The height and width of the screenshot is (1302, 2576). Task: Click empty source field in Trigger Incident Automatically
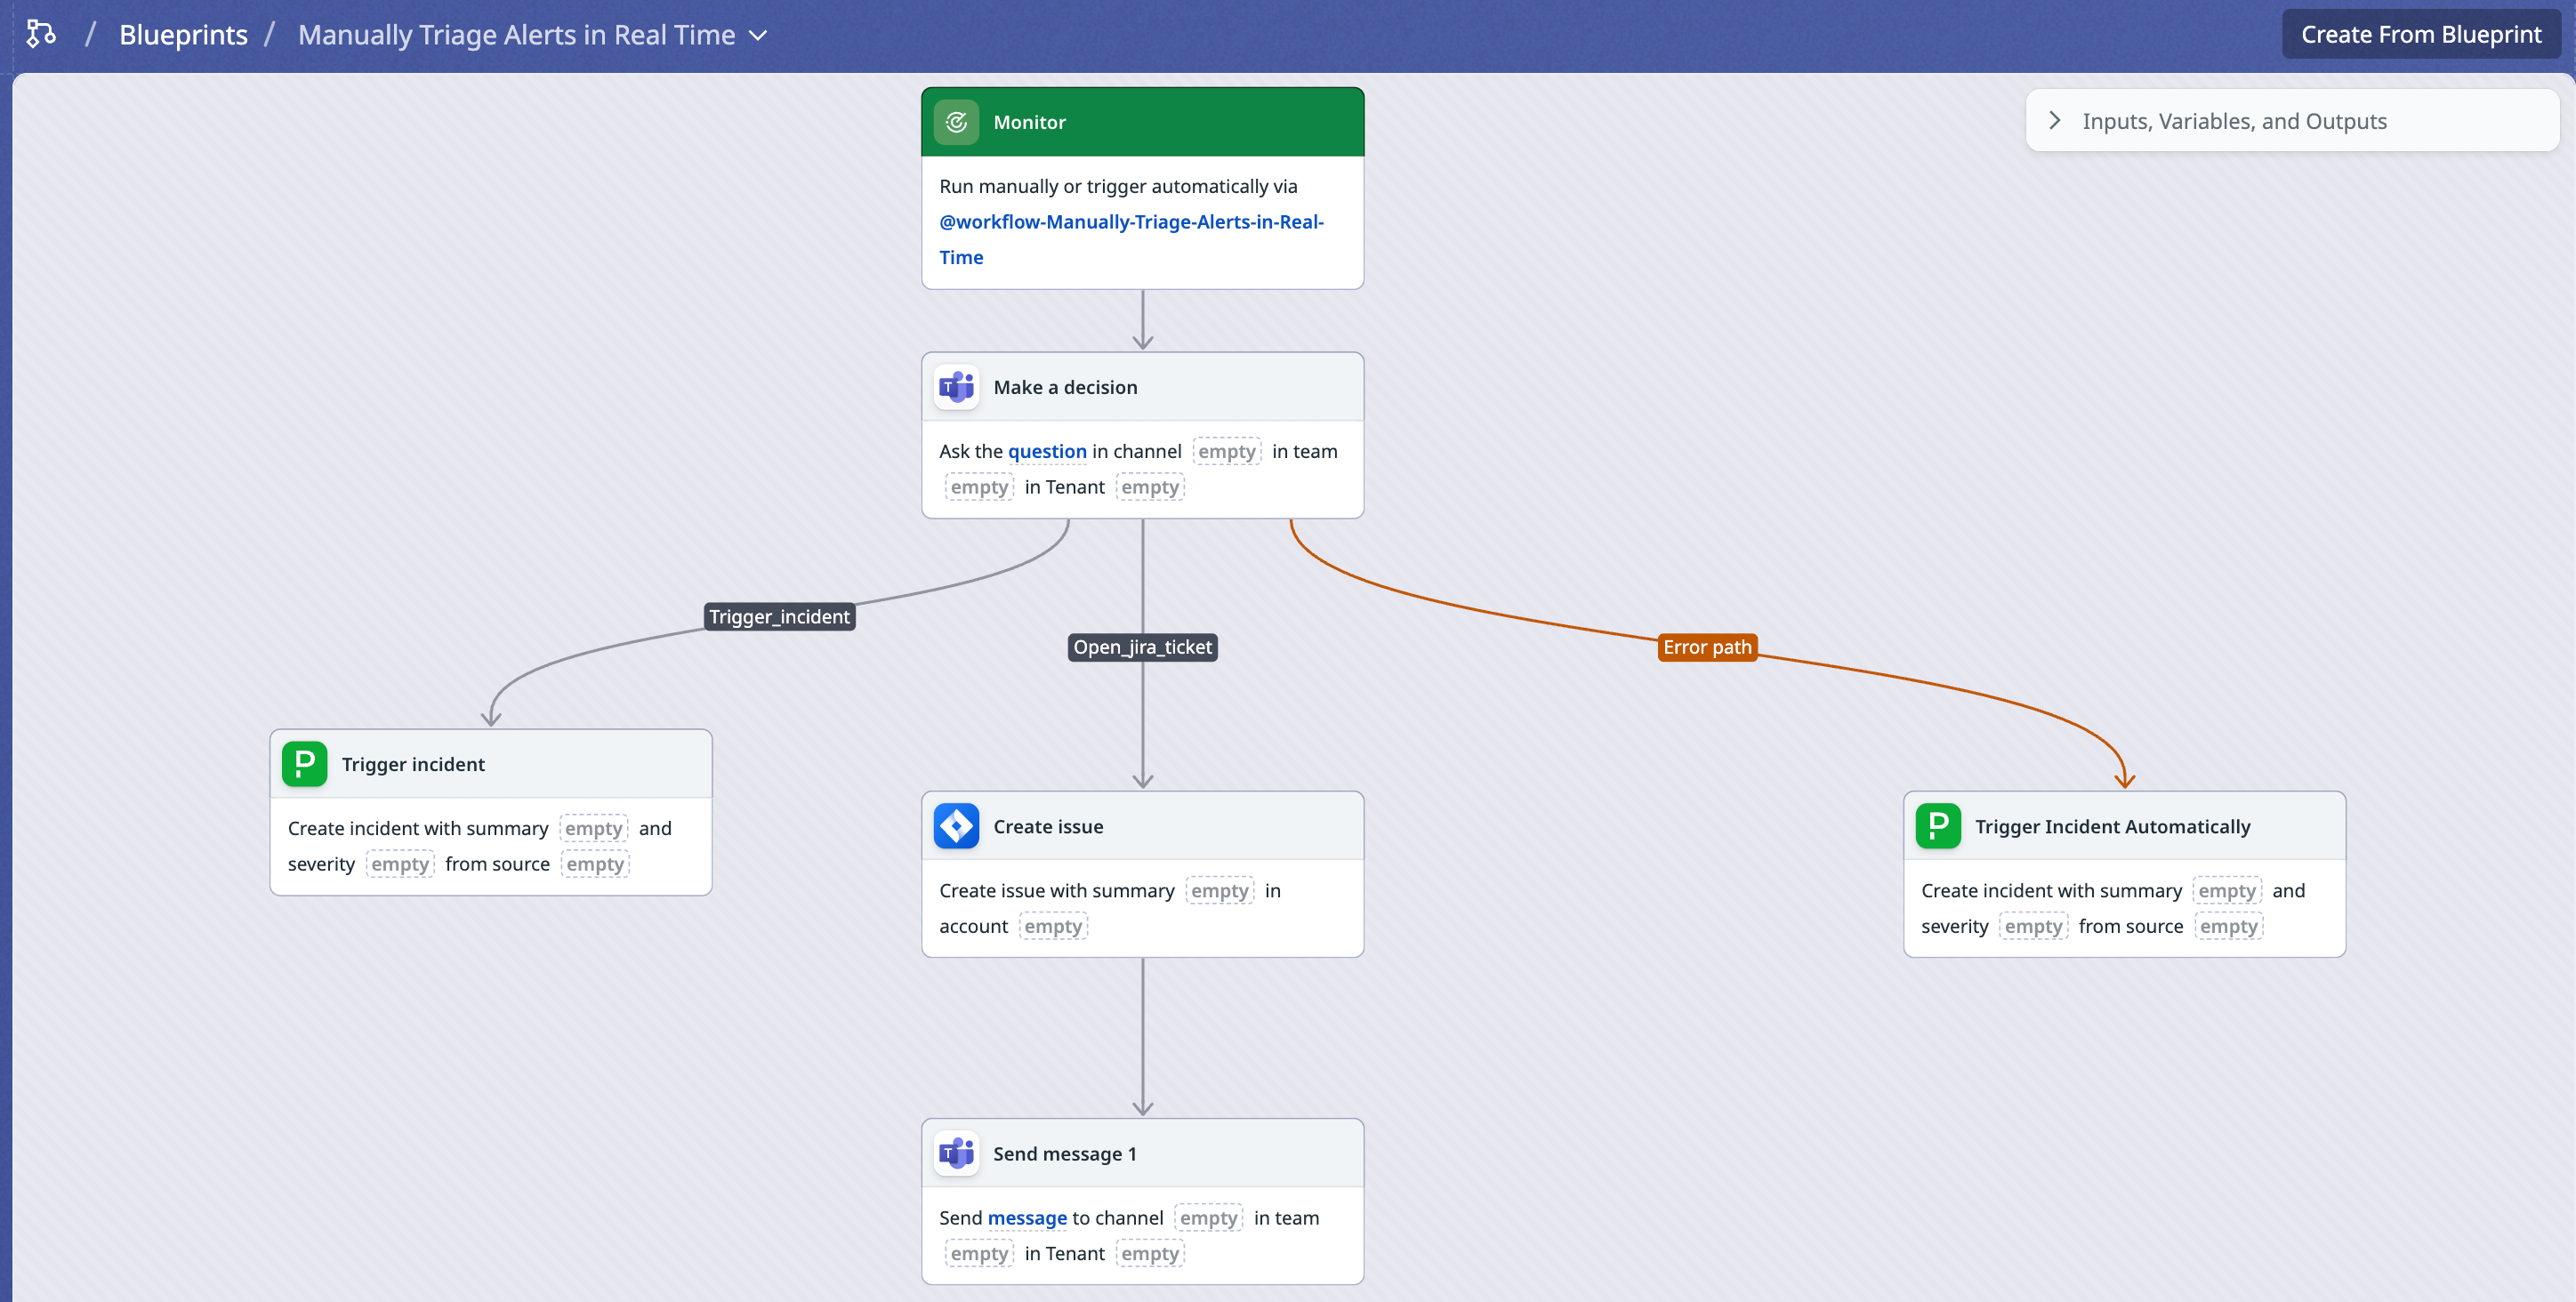pos(2228,926)
